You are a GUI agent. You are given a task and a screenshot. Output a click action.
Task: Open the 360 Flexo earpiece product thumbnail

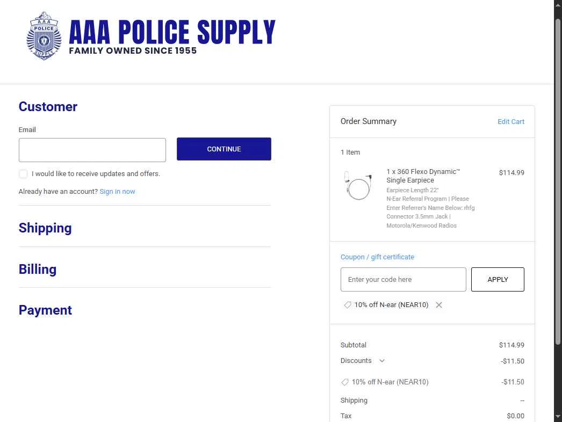coord(358,185)
